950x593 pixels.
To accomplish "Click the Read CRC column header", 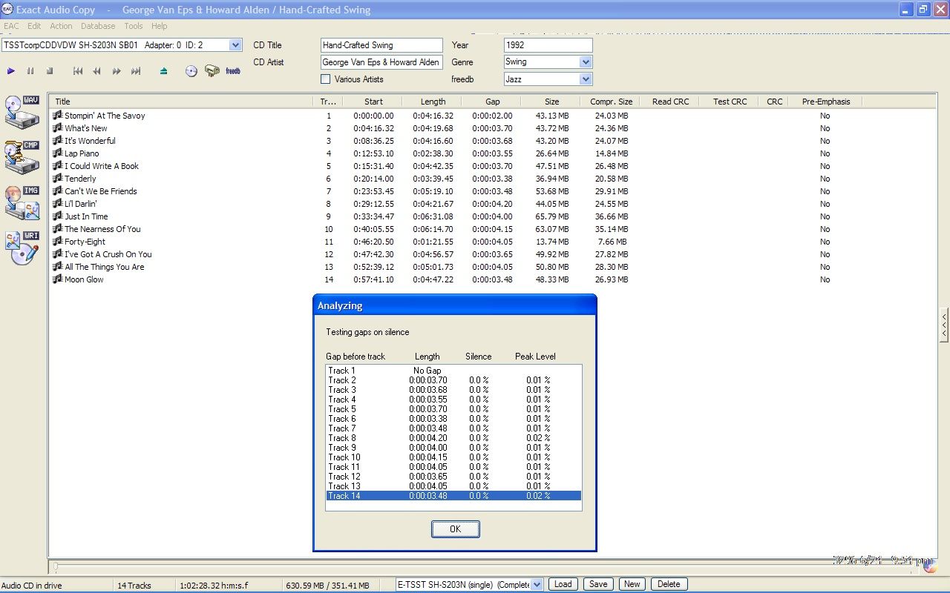I will point(670,102).
